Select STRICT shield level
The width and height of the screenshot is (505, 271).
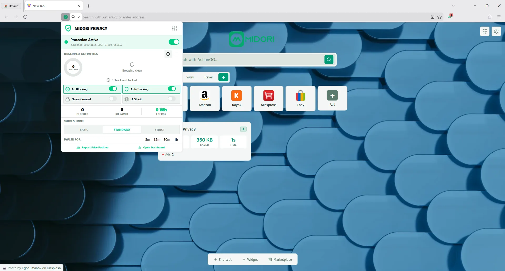(x=159, y=130)
